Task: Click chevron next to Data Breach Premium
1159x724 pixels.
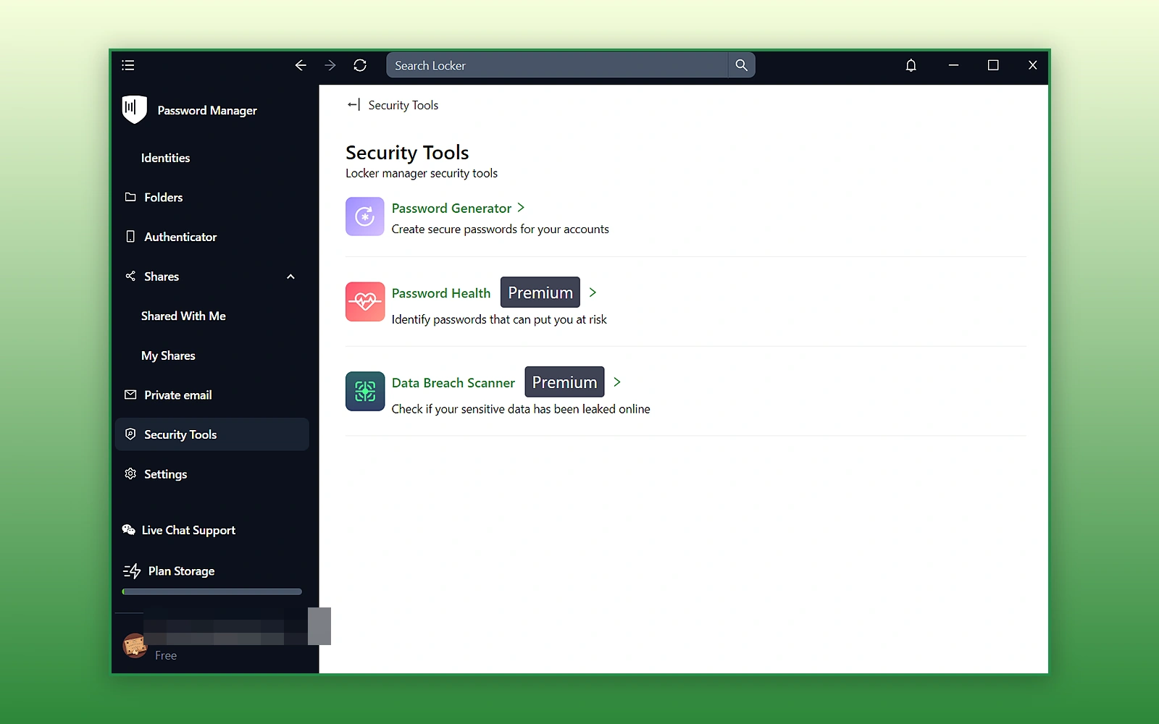Action: 617,382
